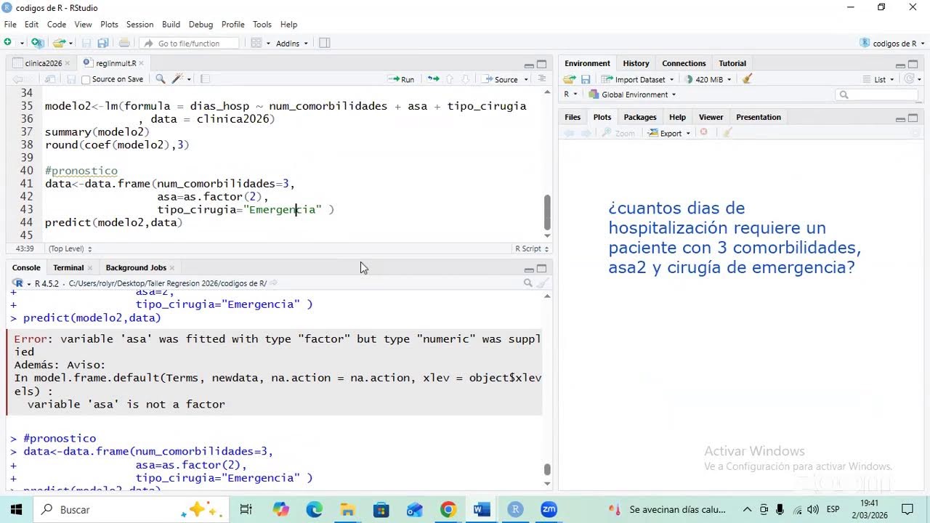
Task: Click the New File plus icon
Action: [x=8, y=43]
